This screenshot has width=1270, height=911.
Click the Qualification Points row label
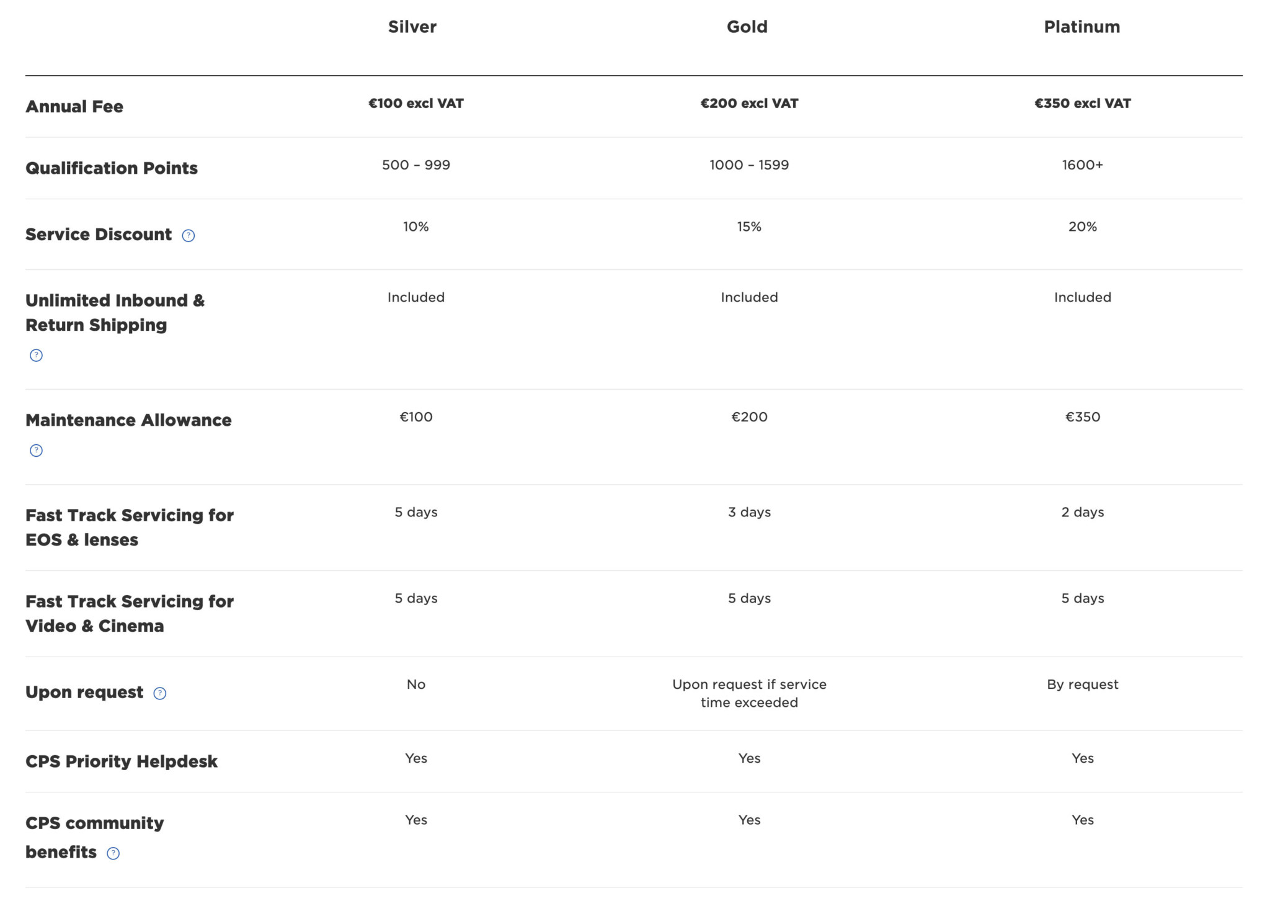112,168
